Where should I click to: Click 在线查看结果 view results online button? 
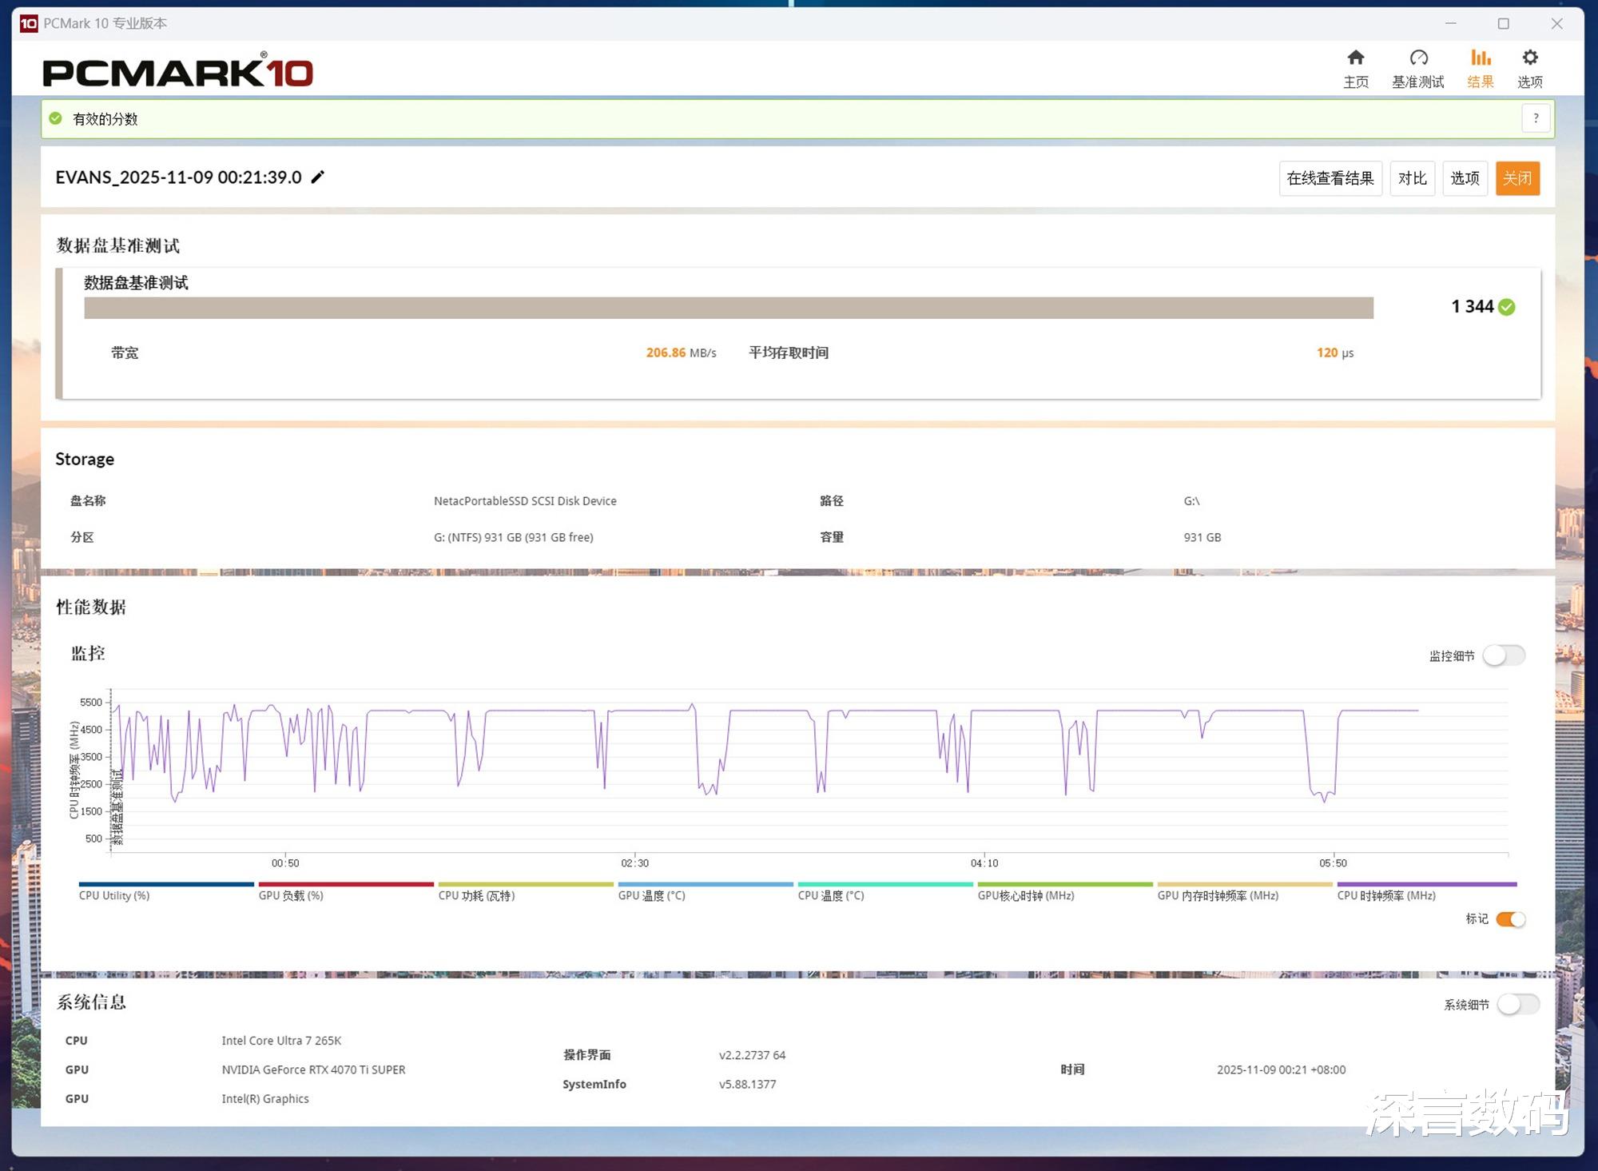(1330, 178)
